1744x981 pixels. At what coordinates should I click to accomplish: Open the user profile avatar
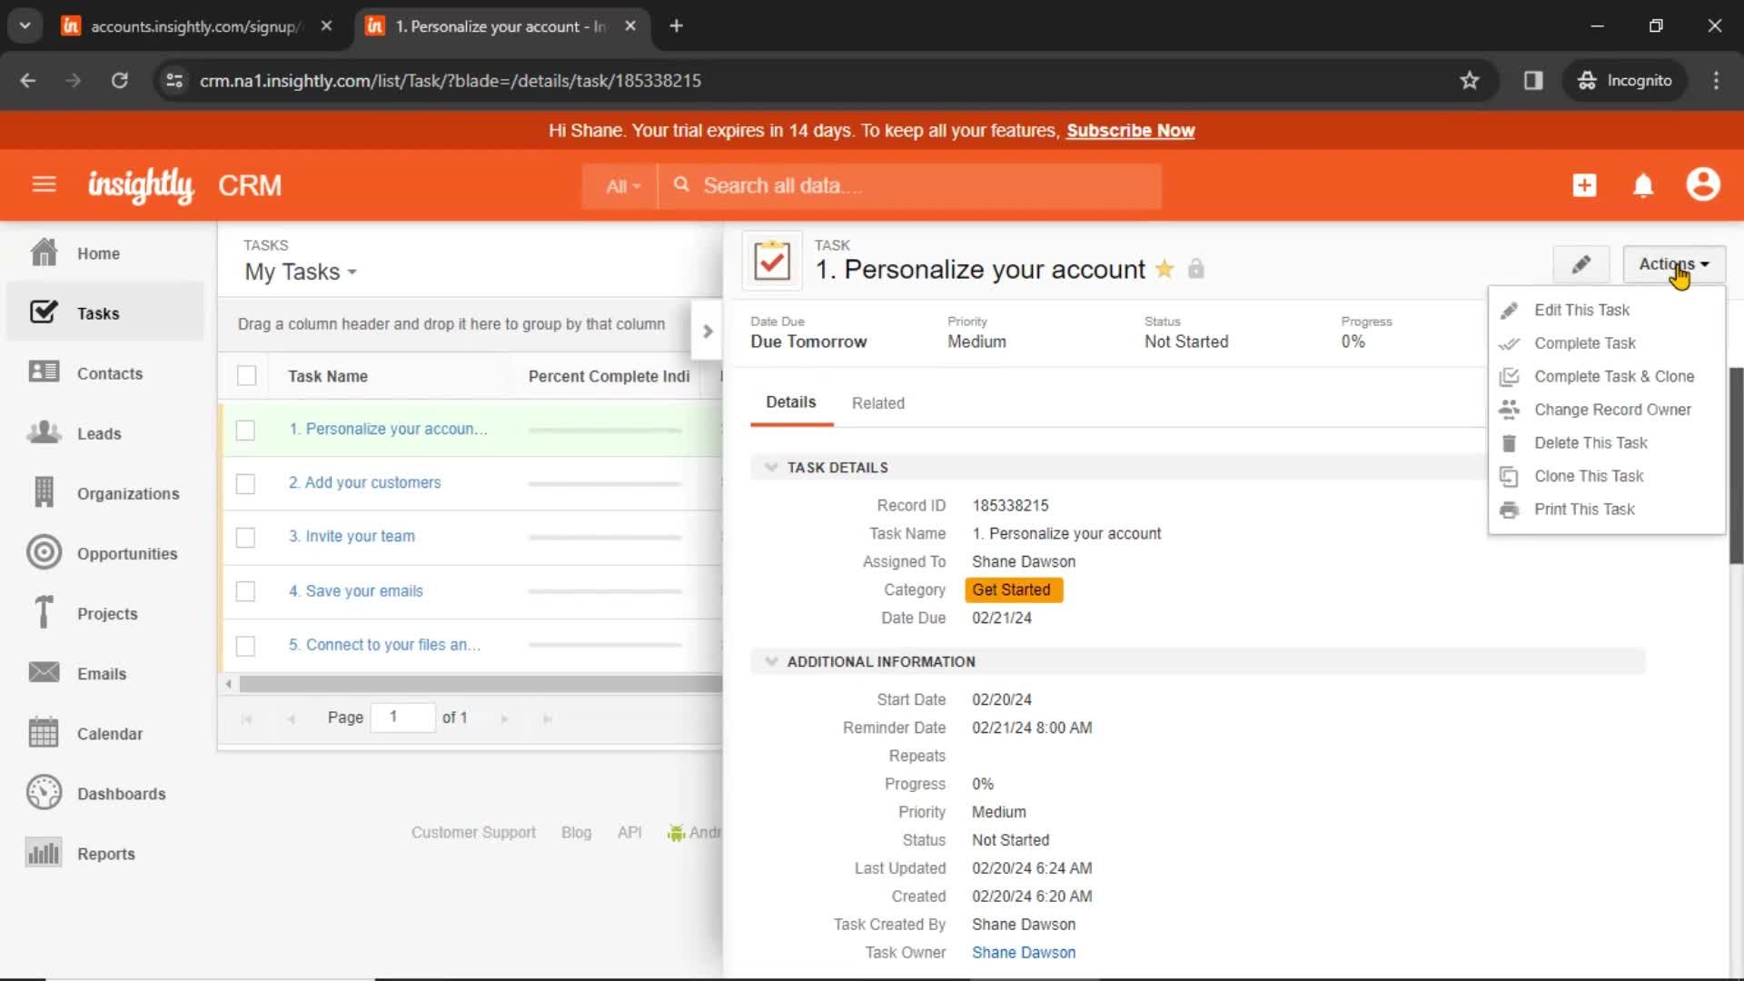pos(1703,184)
